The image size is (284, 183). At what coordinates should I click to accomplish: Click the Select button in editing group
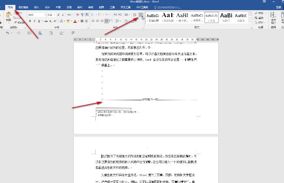260,22
